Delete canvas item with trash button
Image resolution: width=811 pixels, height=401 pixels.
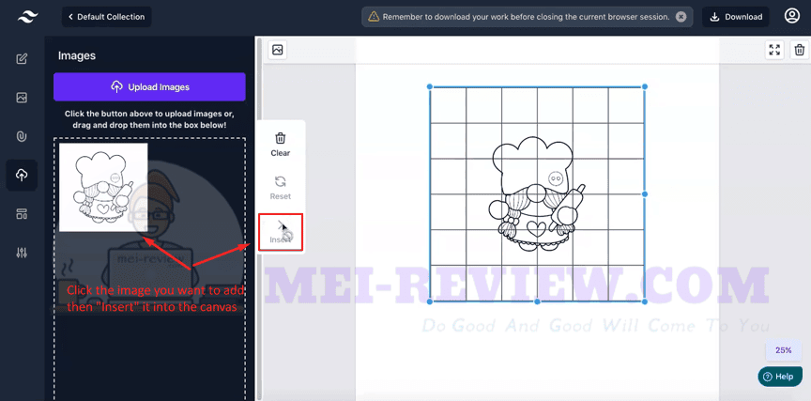pos(800,50)
